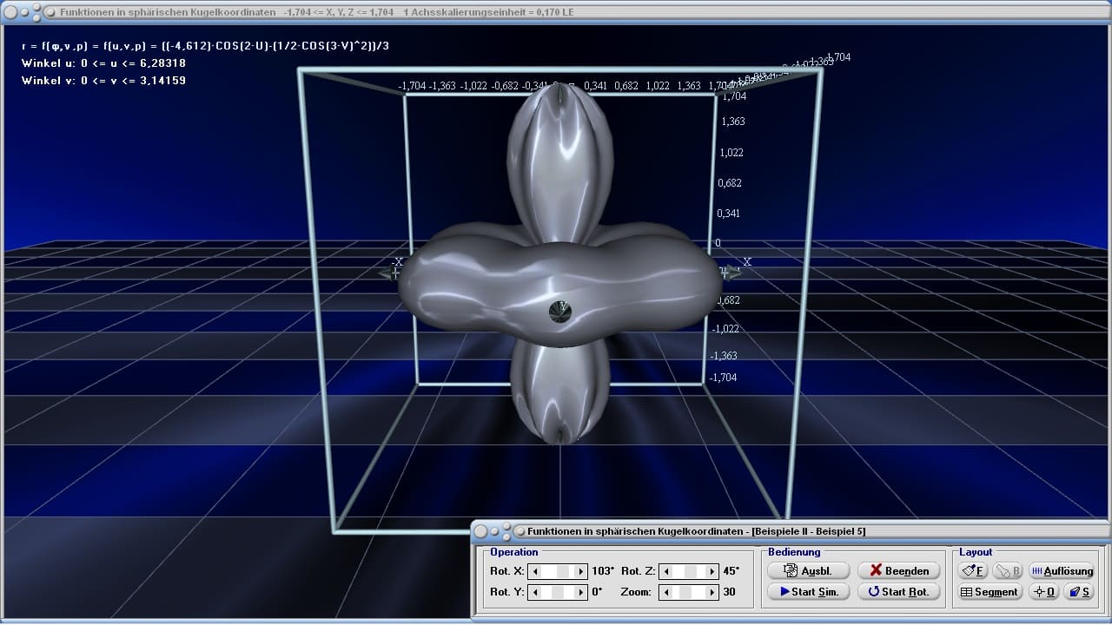1112x625 pixels.
Task: Click the Rot. X value 103°
Action: 602,571
